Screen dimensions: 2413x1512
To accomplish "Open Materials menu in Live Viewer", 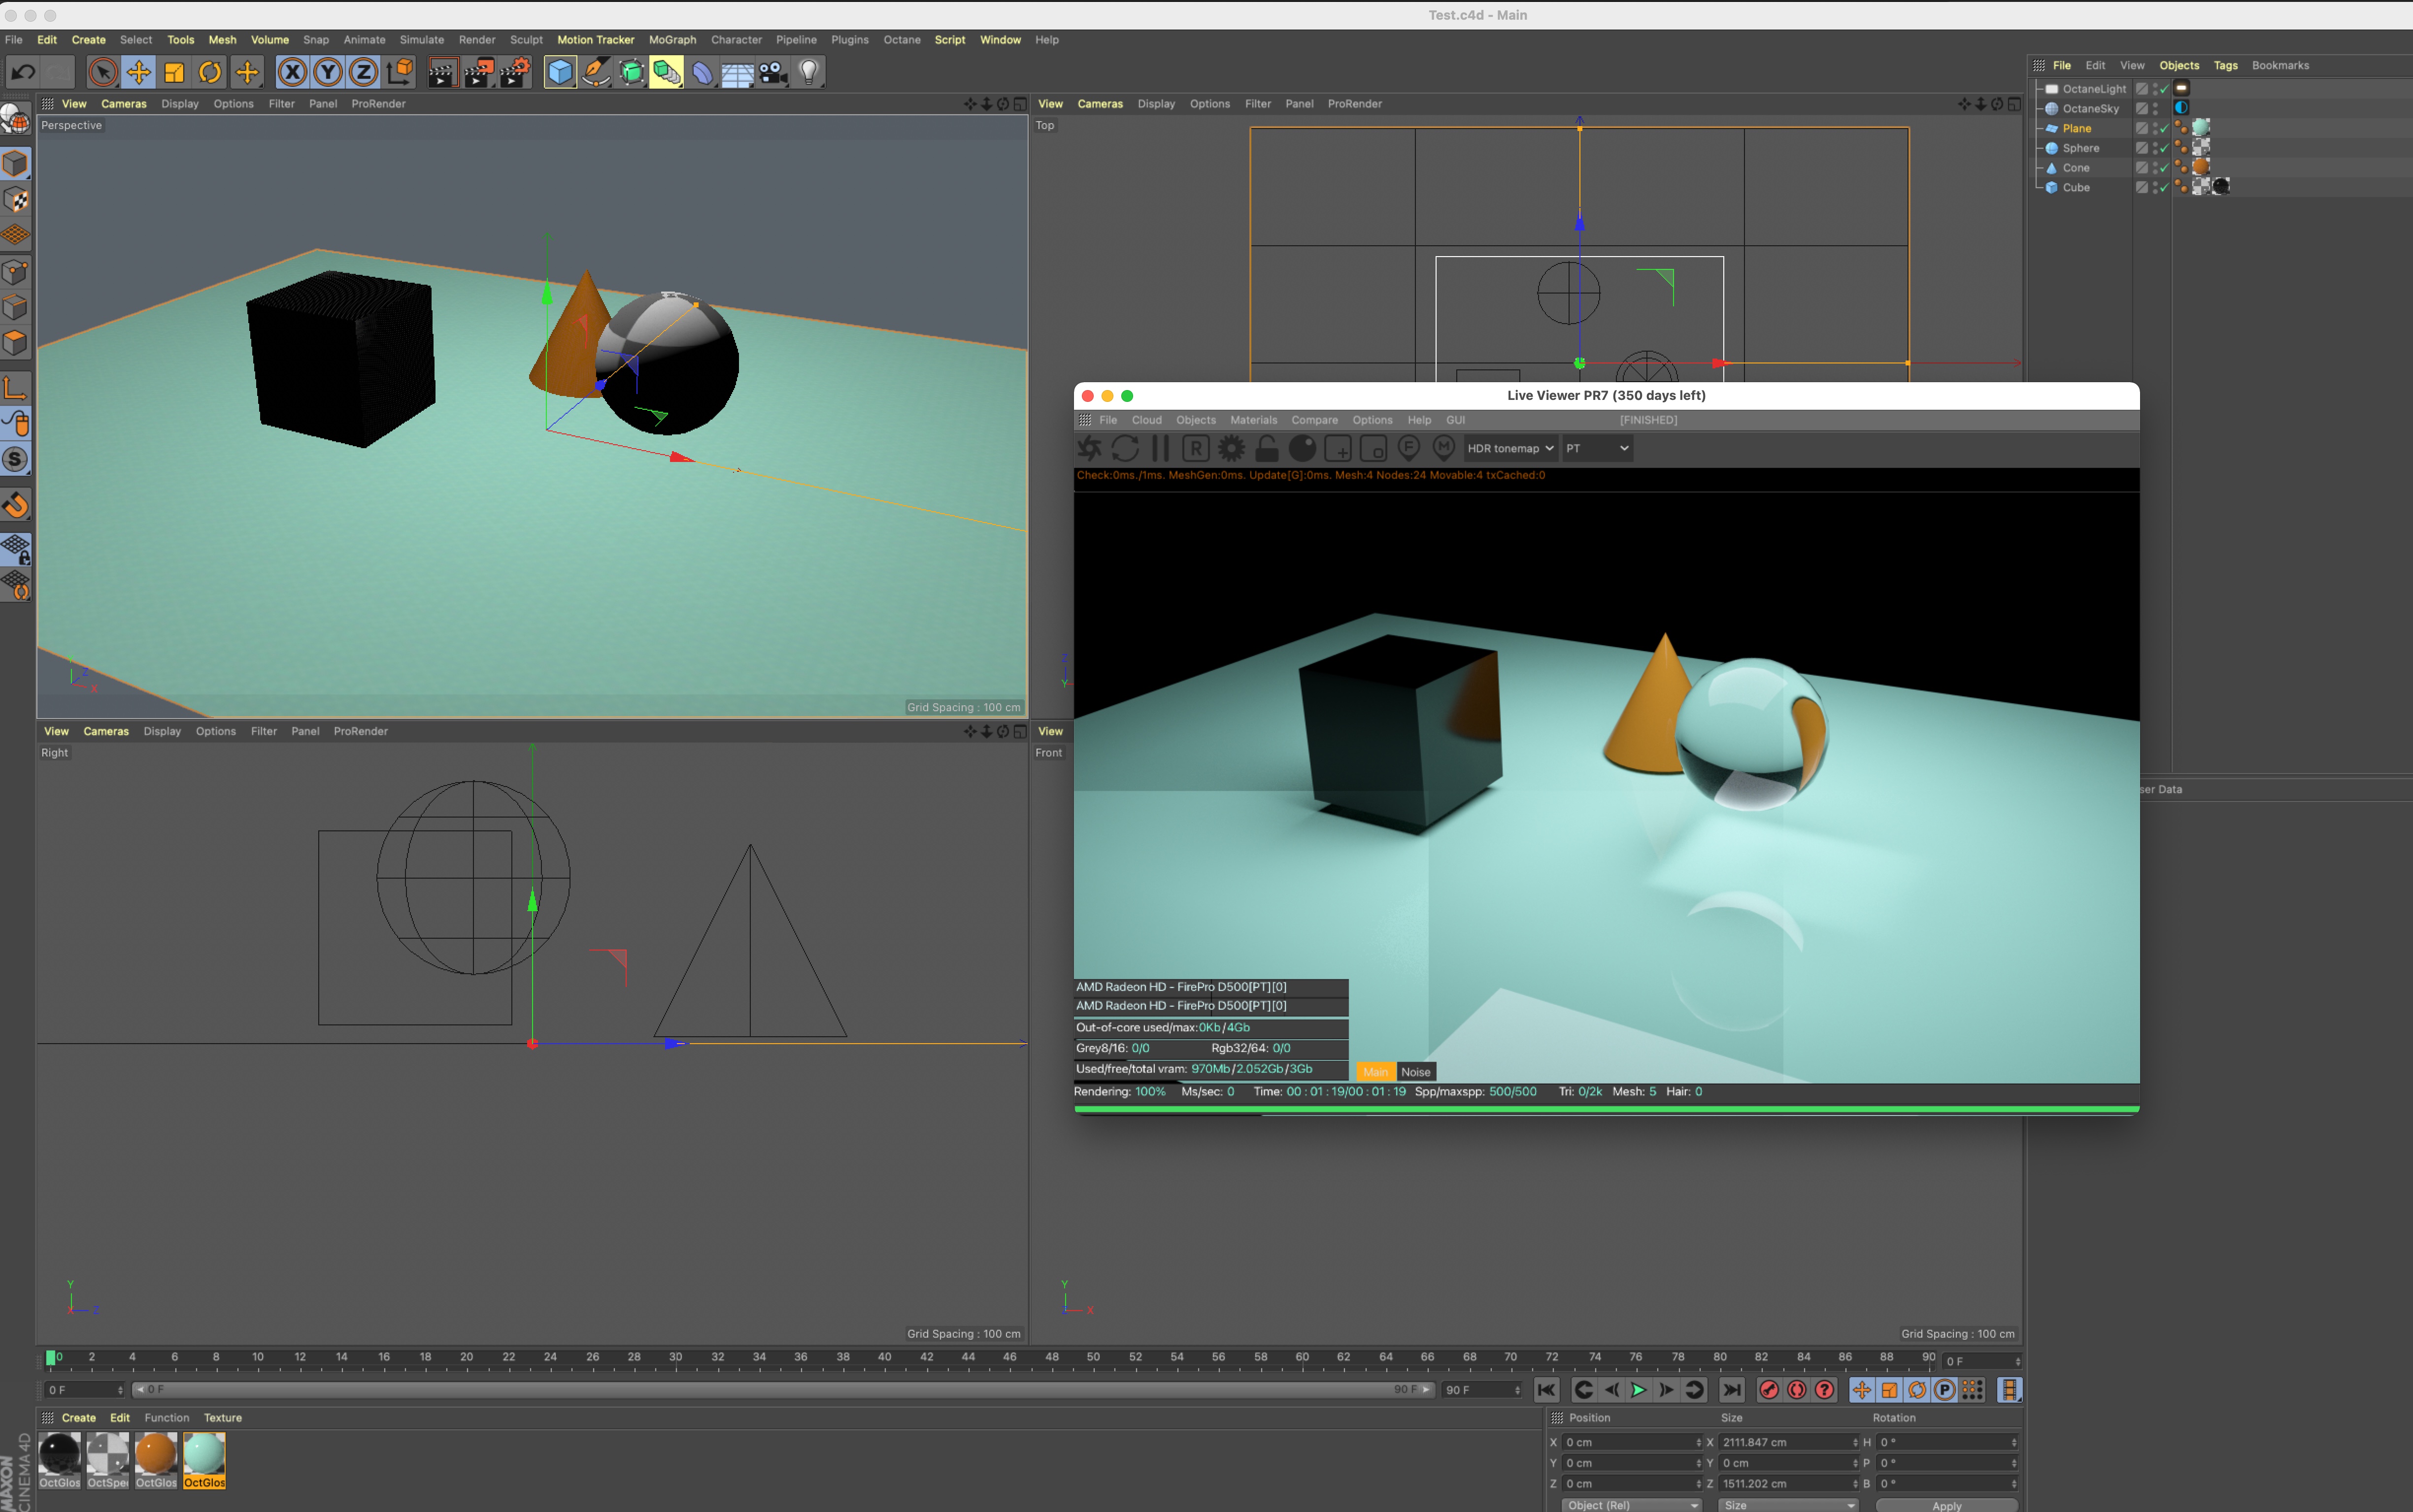I will point(1253,420).
